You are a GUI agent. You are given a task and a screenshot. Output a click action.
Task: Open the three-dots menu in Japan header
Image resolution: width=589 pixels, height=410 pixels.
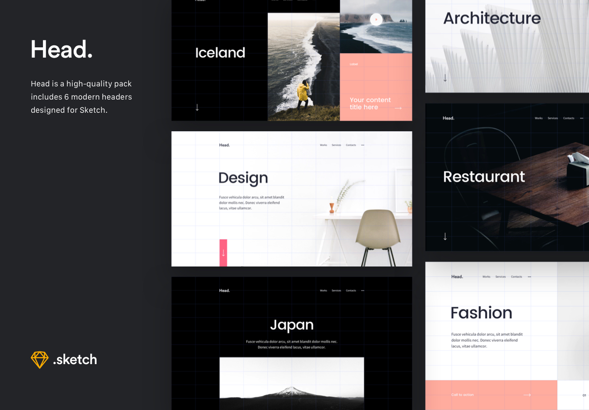[363, 290]
